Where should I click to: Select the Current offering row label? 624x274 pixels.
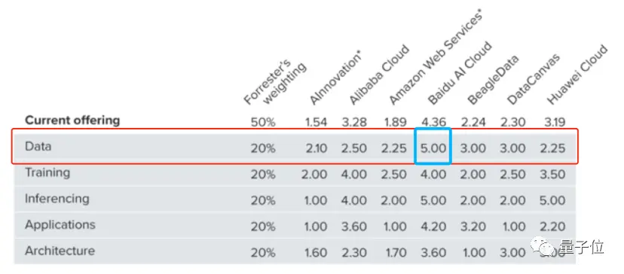[72, 120]
